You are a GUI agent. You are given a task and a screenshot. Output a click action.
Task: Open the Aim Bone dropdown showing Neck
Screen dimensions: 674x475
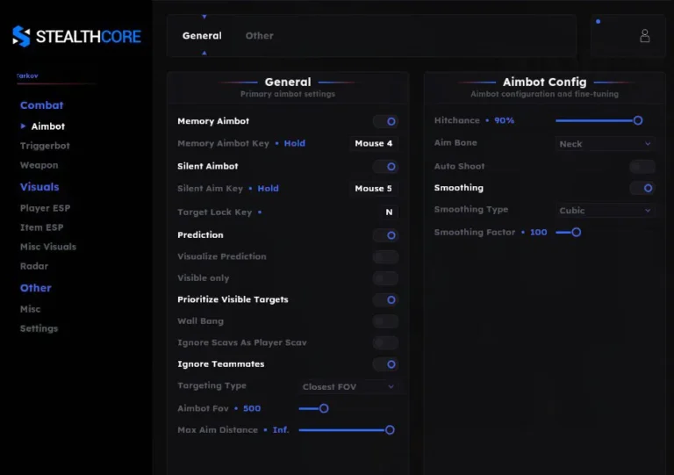pyautogui.click(x=606, y=144)
